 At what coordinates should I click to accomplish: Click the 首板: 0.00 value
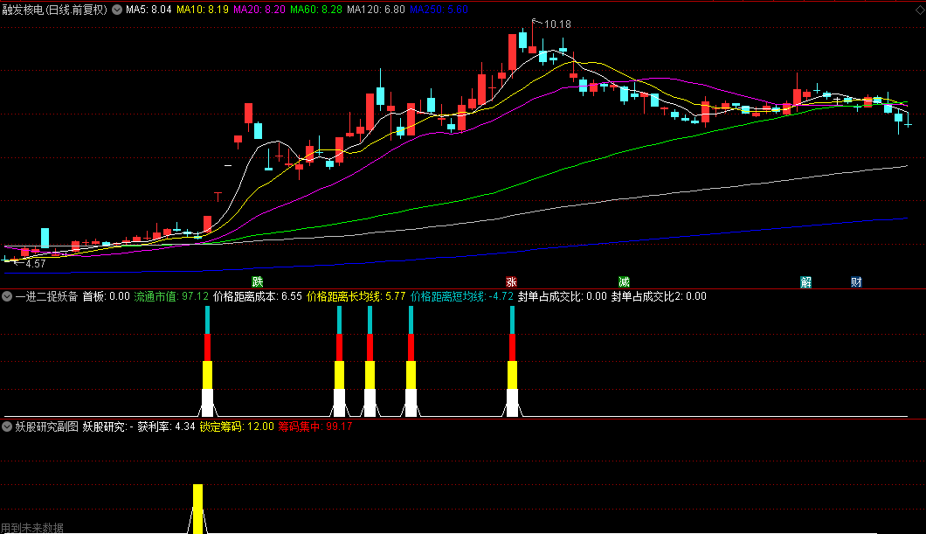(x=106, y=296)
